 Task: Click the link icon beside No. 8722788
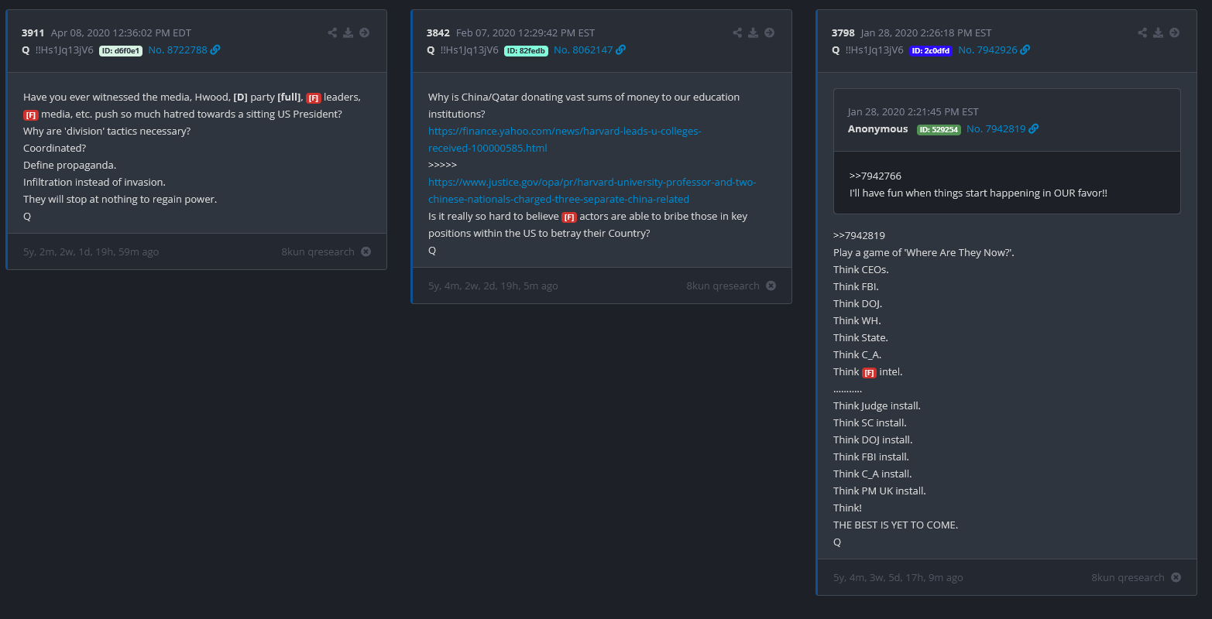tap(215, 50)
